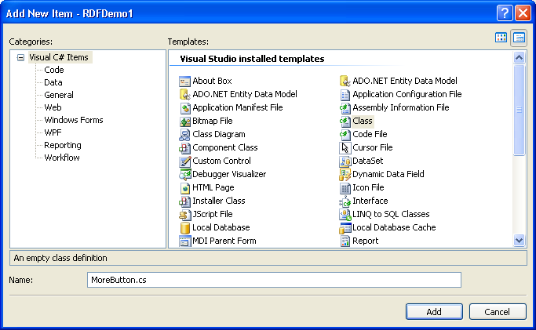Select the About Box template icon
This screenshot has width=536, height=330.
[x=185, y=81]
